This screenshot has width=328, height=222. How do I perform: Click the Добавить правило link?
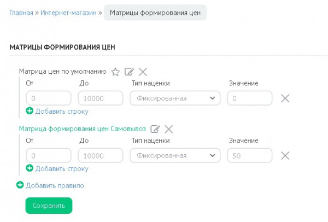[55, 185]
